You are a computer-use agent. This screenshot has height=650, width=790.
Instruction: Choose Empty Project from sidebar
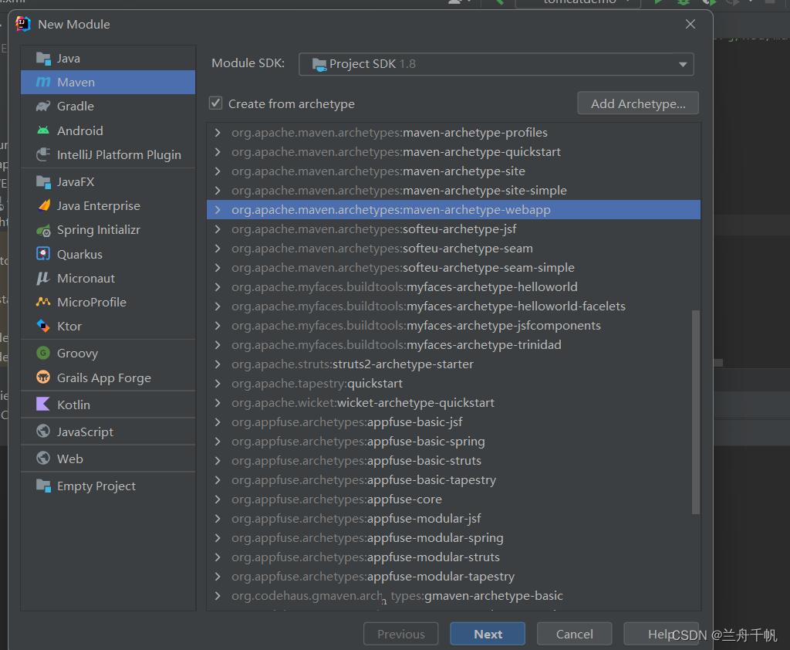(96, 486)
